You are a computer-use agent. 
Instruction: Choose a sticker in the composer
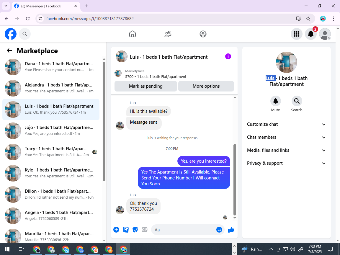coord(135,230)
